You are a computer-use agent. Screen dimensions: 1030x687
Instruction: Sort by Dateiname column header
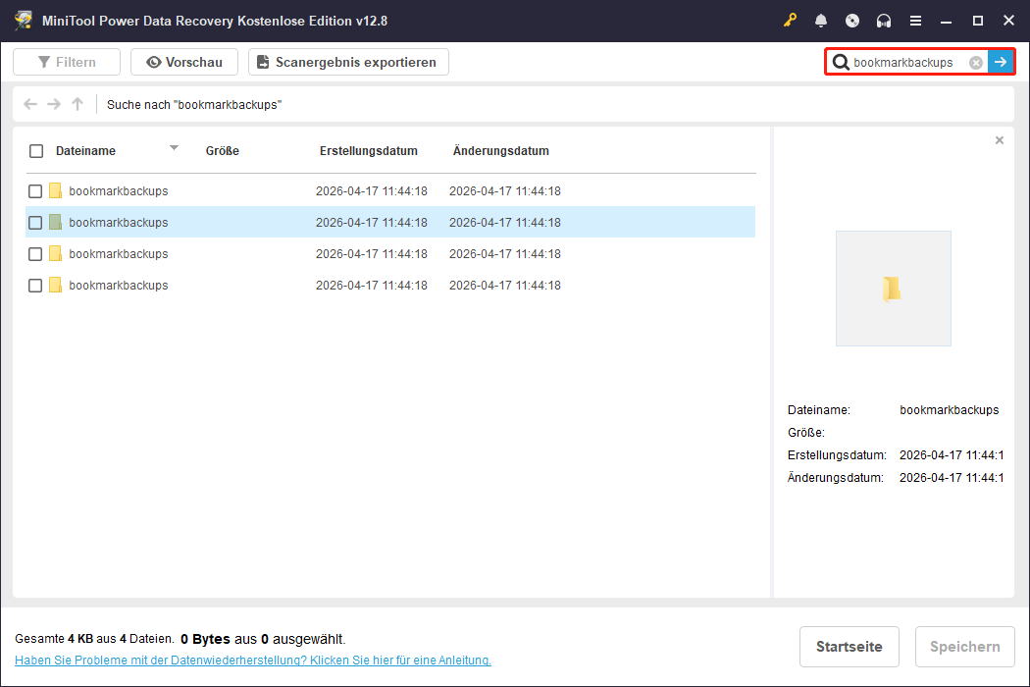click(x=85, y=150)
